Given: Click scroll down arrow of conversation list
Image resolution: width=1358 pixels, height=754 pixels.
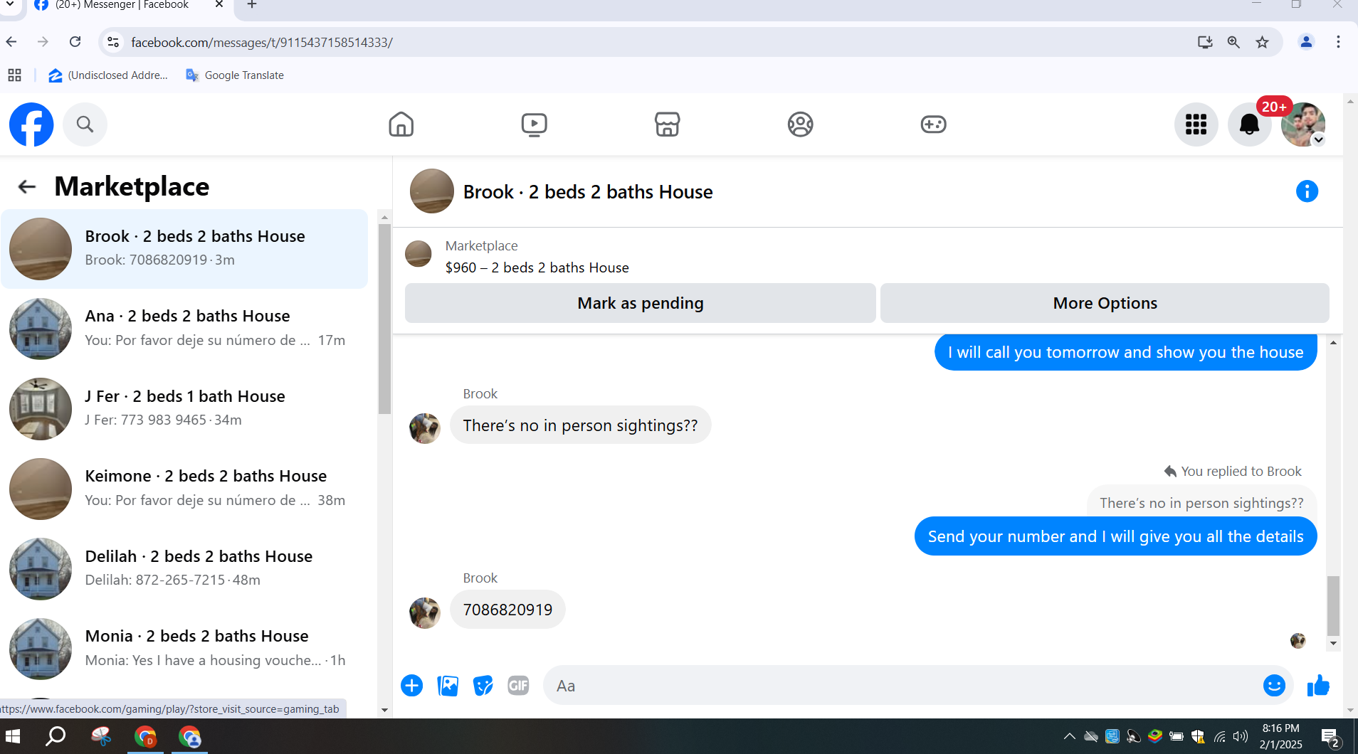Looking at the screenshot, I should (384, 710).
